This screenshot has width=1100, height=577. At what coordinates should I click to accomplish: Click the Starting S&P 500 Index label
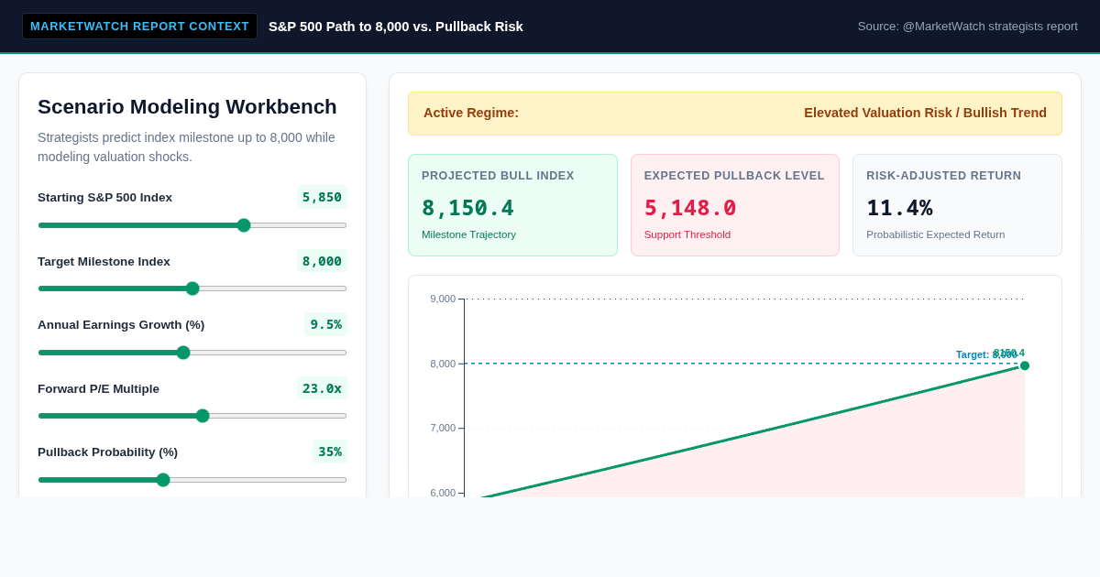[x=104, y=197]
